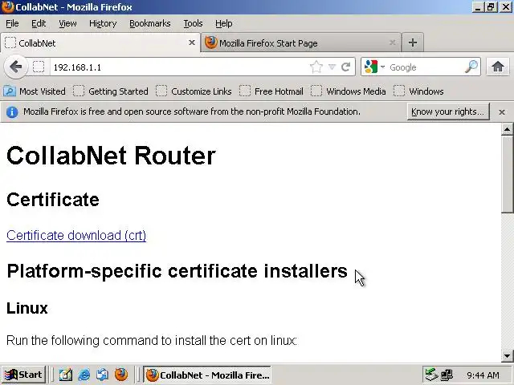The width and height of the screenshot is (514, 385).
Task: Click in the address bar showing 192.168.1.1
Action: tap(180, 67)
